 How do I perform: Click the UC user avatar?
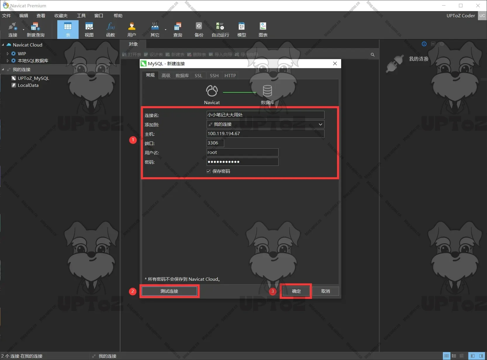click(x=482, y=16)
